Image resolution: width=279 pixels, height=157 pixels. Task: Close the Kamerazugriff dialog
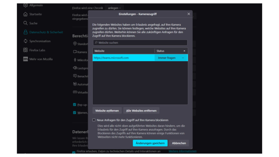(x=189, y=14)
